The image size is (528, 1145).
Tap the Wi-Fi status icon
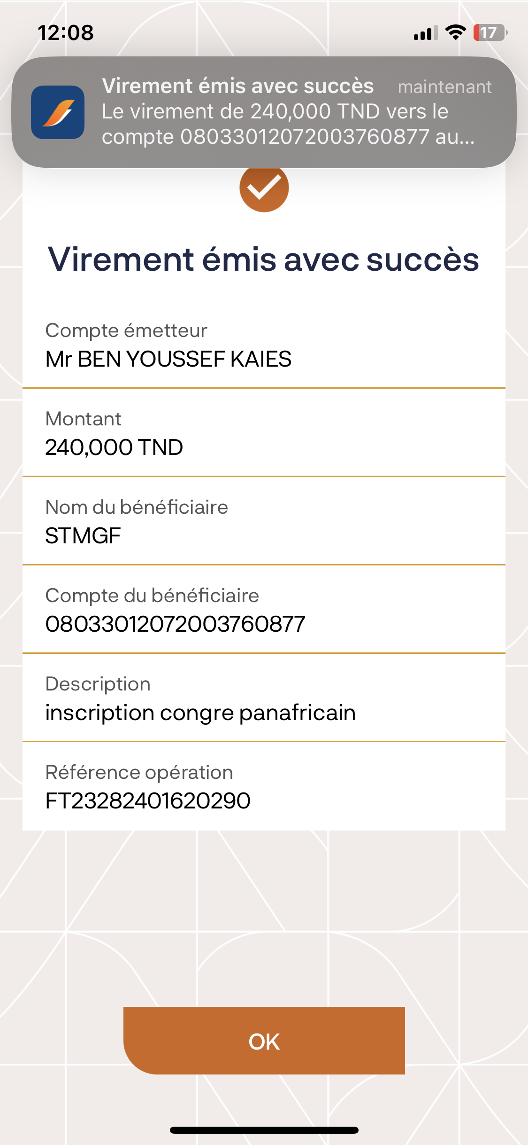click(x=455, y=32)
